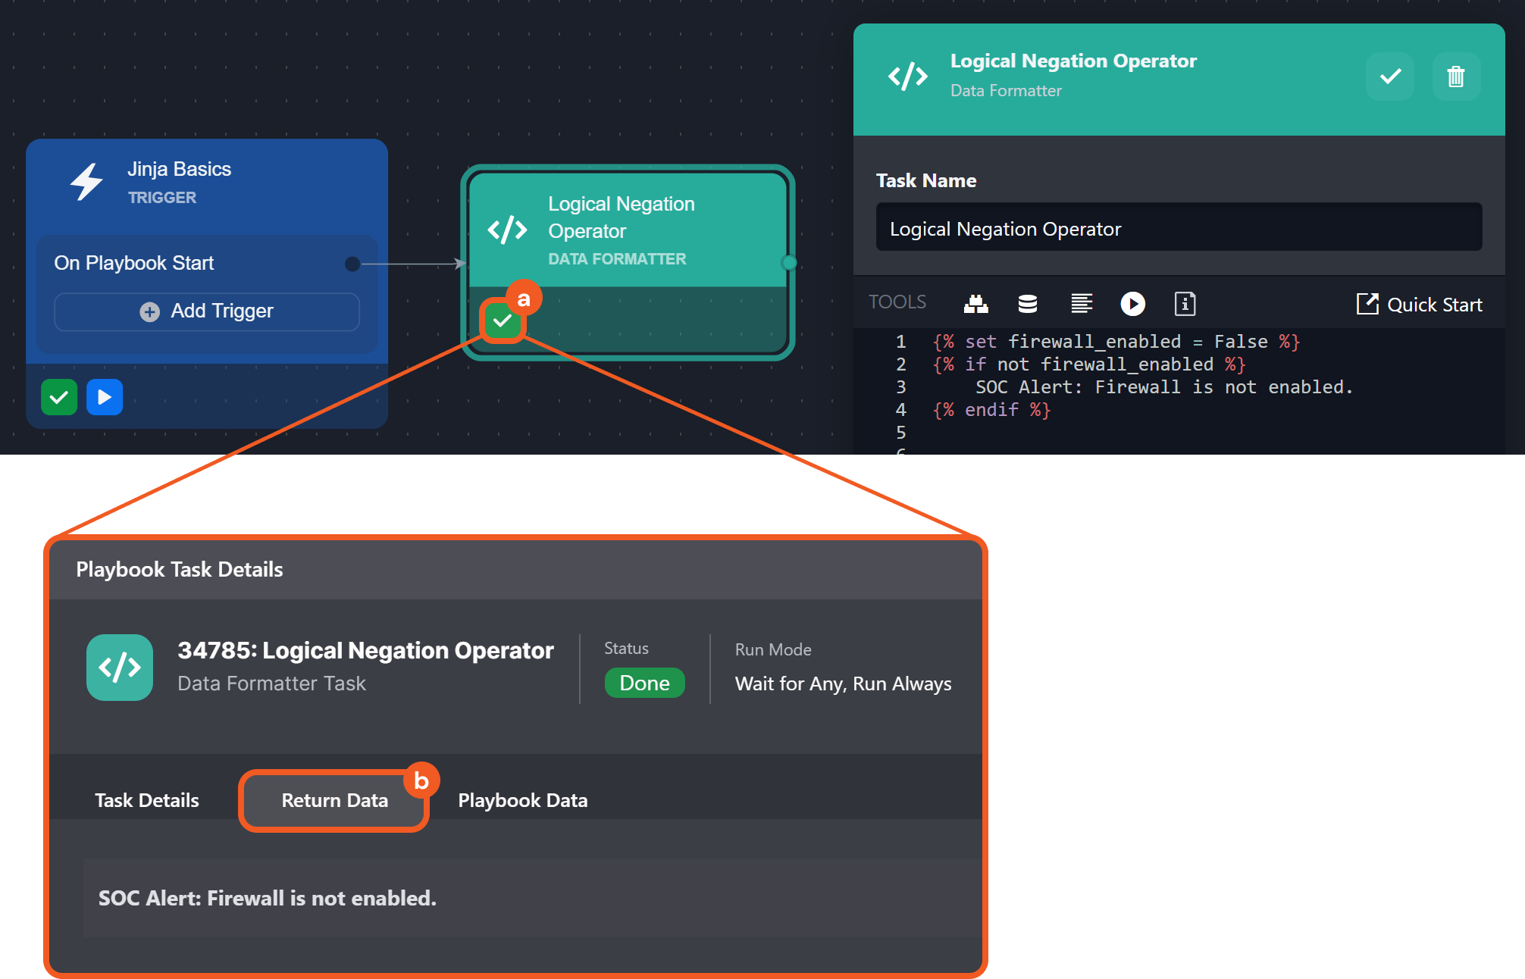The height and width of the screenshot is (979, 1525).
Task: Click the text-align lines icon in TOOLS
Action: pos(1081,304)
